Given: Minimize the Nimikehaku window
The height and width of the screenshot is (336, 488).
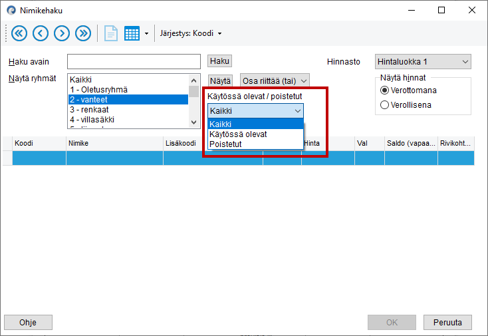Looking at the screenshot, I should point(412,10).
